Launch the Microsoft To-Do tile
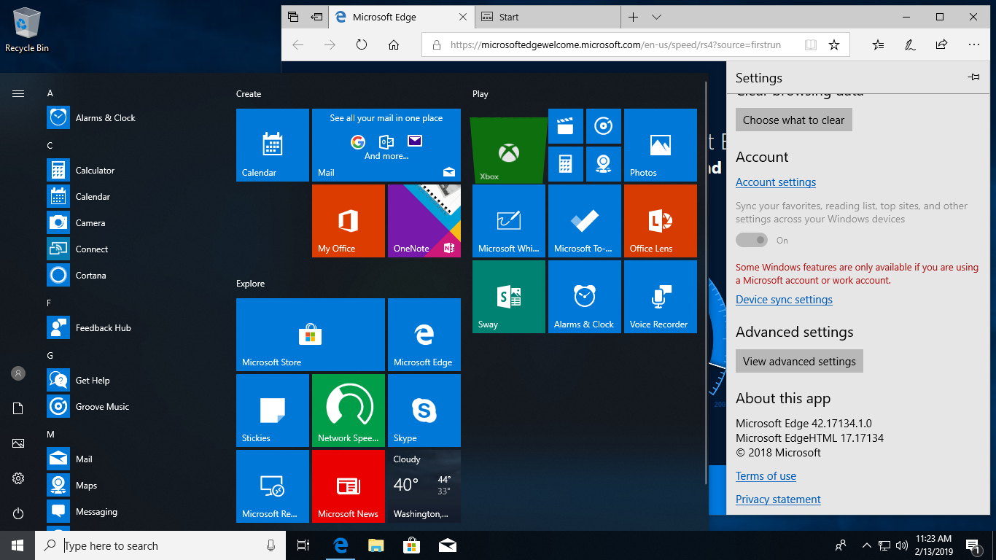996x560 pixels. [585, 221]
